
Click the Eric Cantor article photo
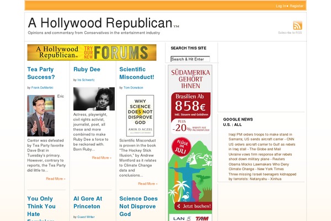41,115
